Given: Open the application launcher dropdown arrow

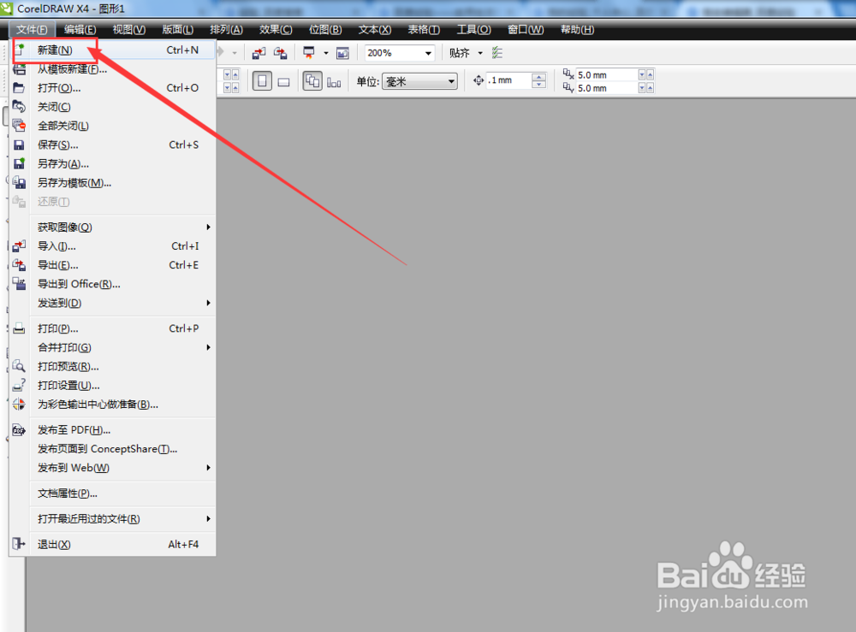Looking at the screenshot, I should pyautogui.click(x=326, y=53).
